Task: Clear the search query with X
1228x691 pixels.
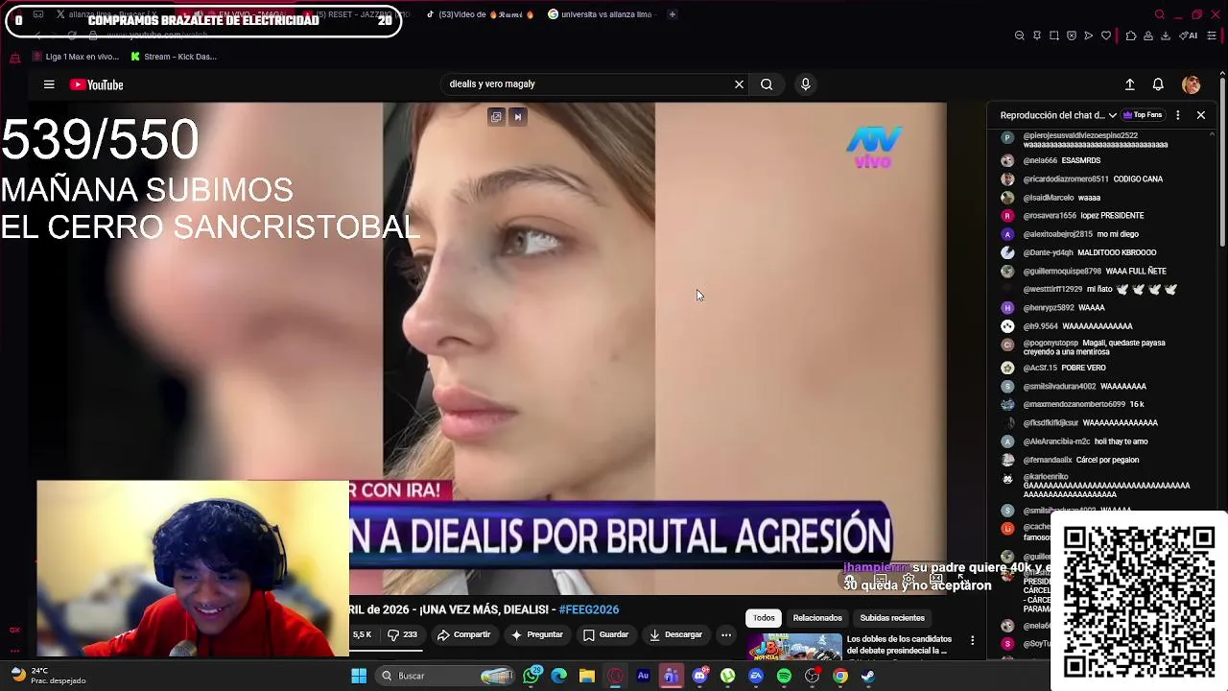Action: tap(739, 84)
